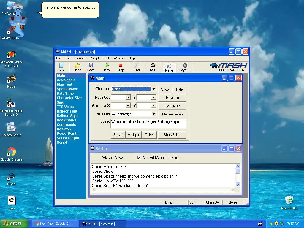
Task: Click the Show & Tell button
Action: pos(172,135)
